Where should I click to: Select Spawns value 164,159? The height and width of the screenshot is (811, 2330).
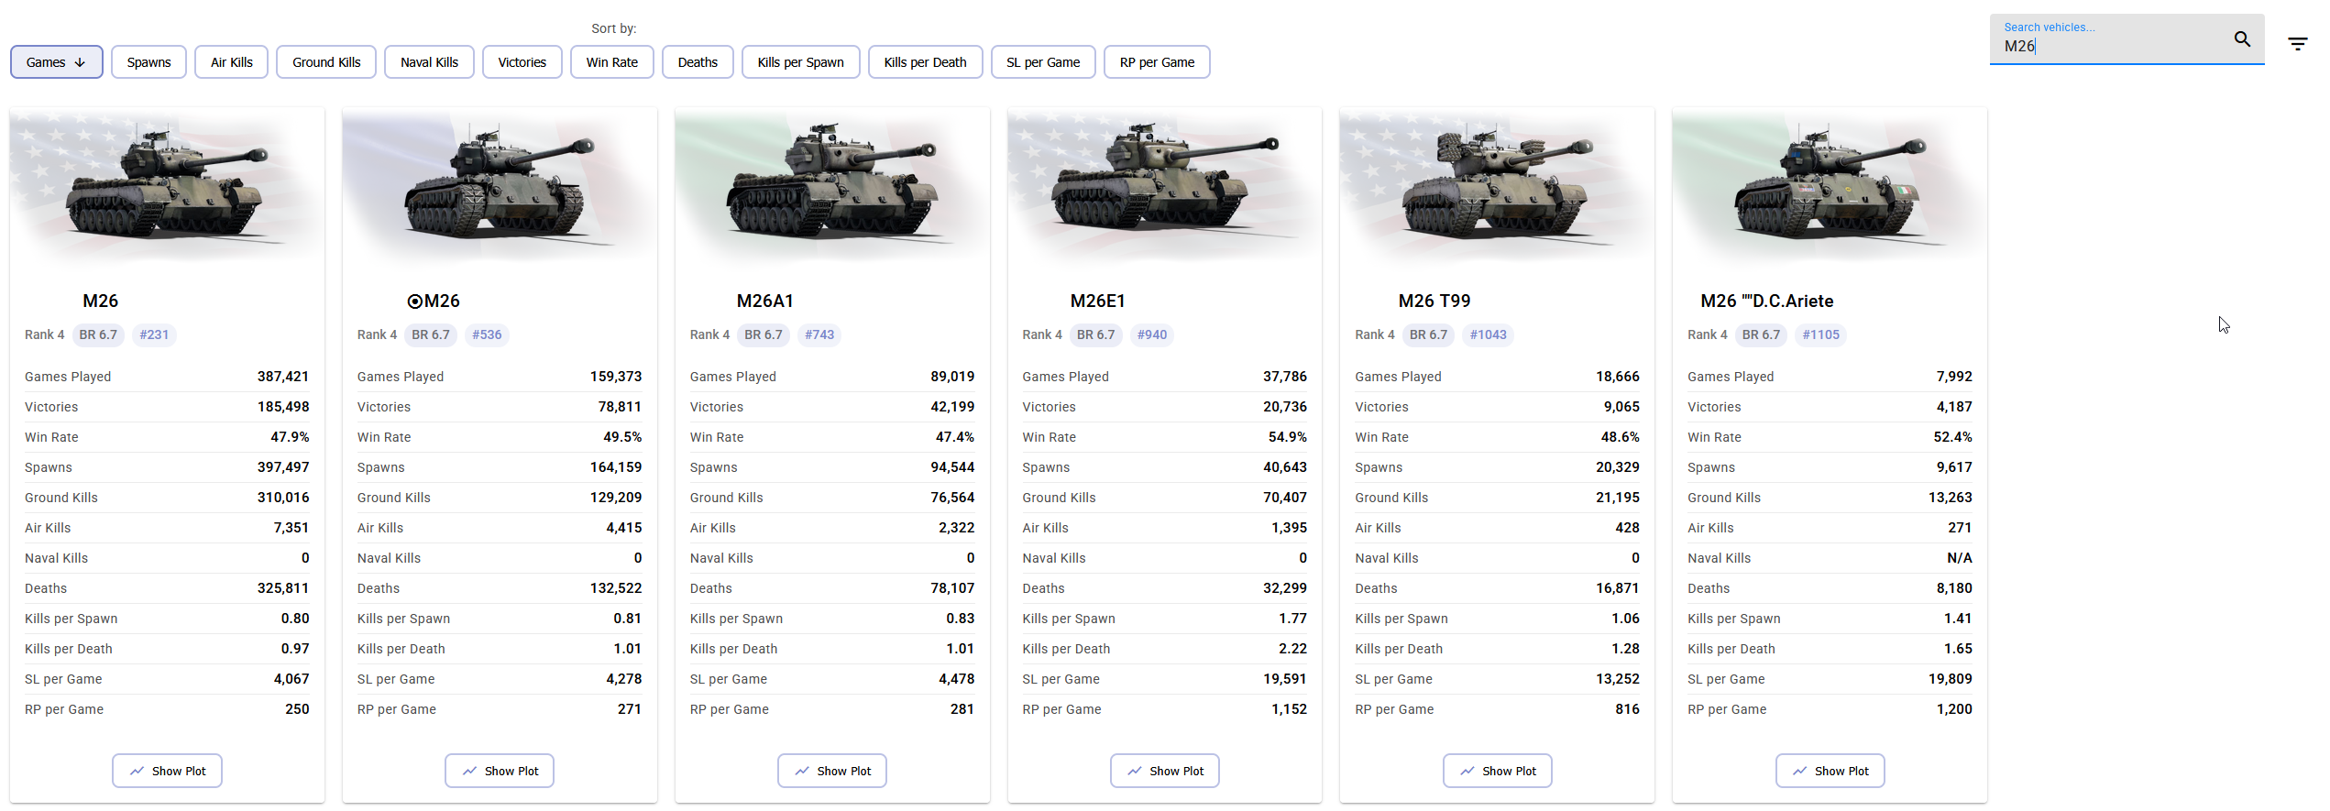click(616, 467)
